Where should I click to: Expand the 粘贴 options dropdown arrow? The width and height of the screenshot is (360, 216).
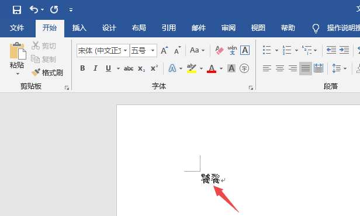(18, 74)
